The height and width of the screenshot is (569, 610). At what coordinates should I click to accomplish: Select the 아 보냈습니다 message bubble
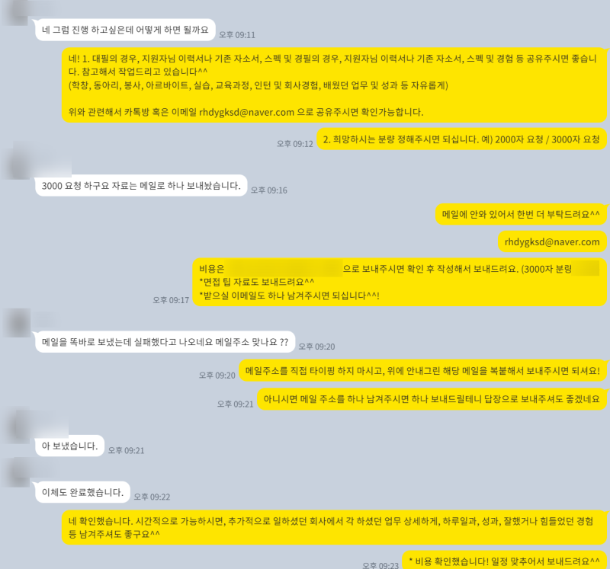pyautogui.click(x=69, y=446)
